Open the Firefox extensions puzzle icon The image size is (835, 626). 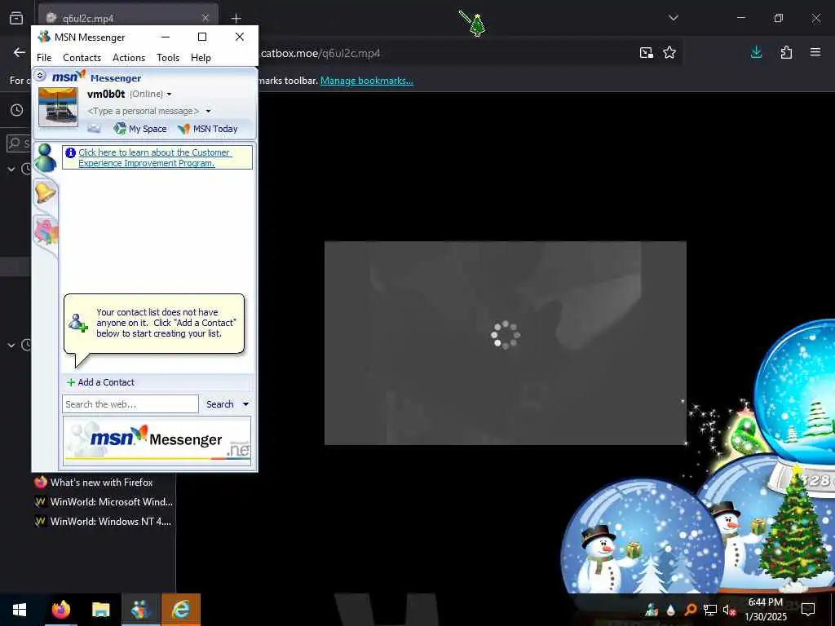click(786, 52)
